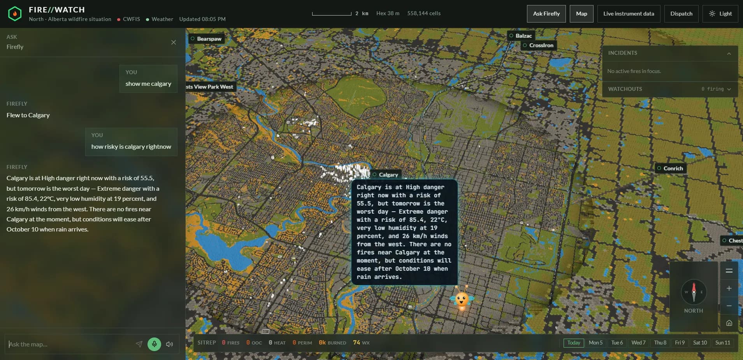The image size is (743, 360).
Task: Select Mon 5 on forecast timeline
Action: tap(595, 343)
